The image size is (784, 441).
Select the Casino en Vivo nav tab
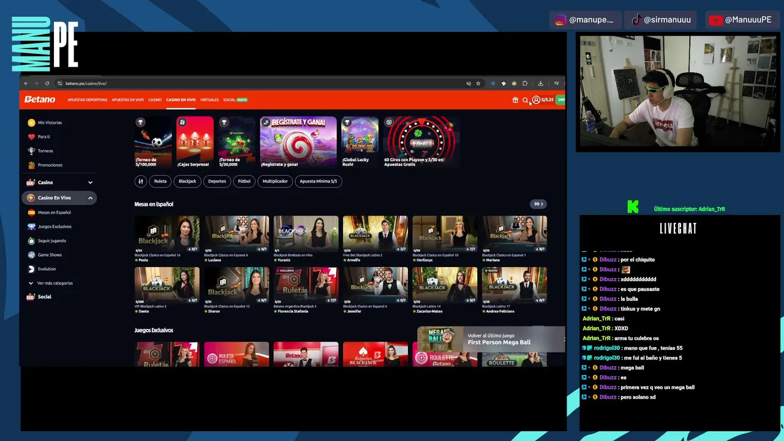click(181, 100)
